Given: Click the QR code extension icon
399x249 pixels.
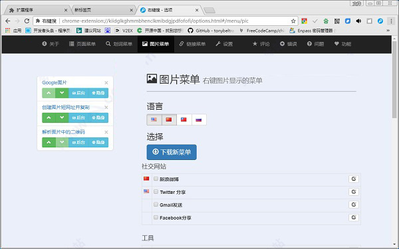Looking at the screenshot, I should click(x=337, y=21).
